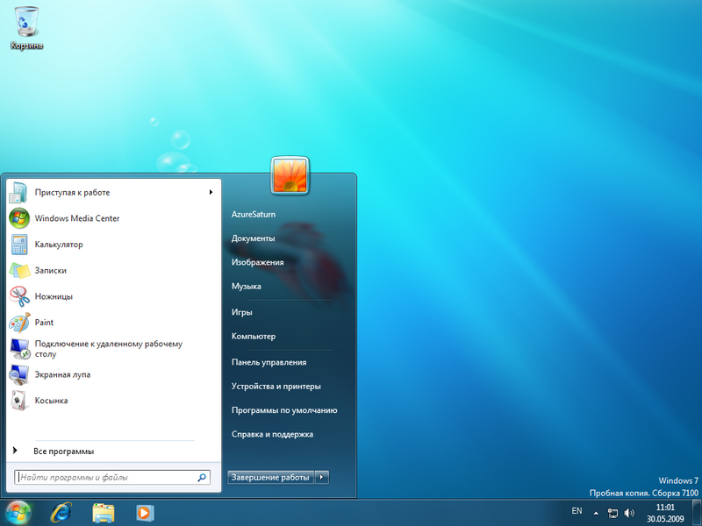Click the Getting Started (Приступая к работе) icon
The image size is (702, 526).
click(x=19, y=192)
